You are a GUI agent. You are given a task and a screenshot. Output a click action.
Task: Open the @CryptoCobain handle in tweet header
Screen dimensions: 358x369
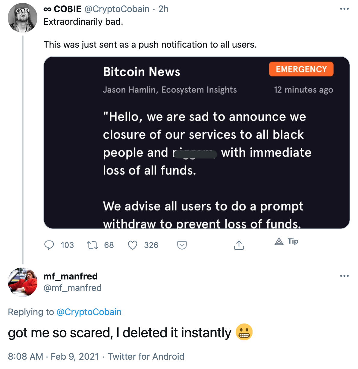117,9
